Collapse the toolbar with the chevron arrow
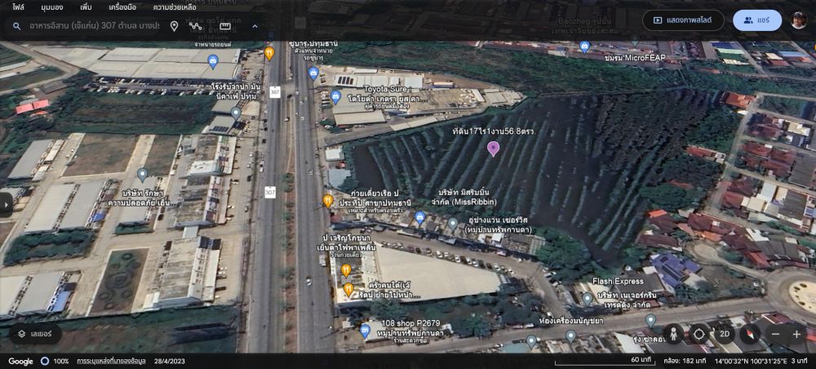The image size is (816, 369). (255, 26)
